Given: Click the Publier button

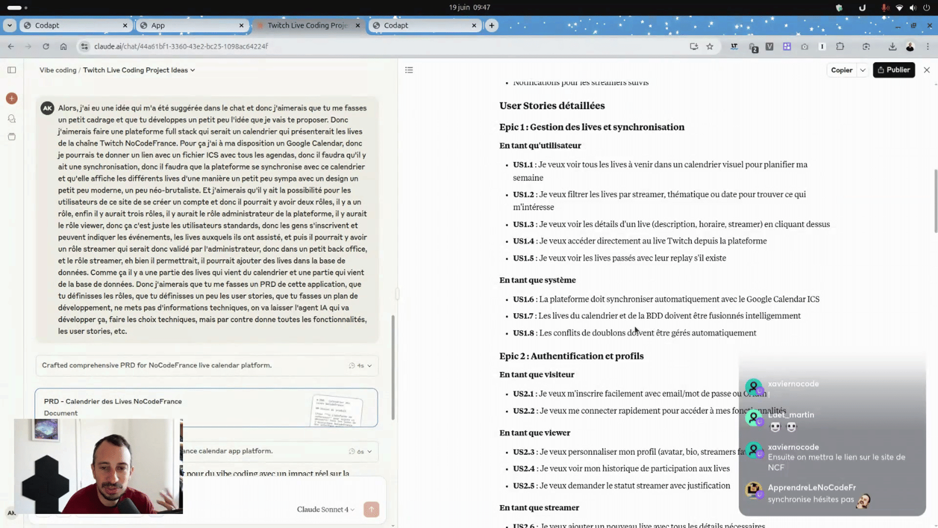Looking at the screenshot, I should click(x=894, y=70).
